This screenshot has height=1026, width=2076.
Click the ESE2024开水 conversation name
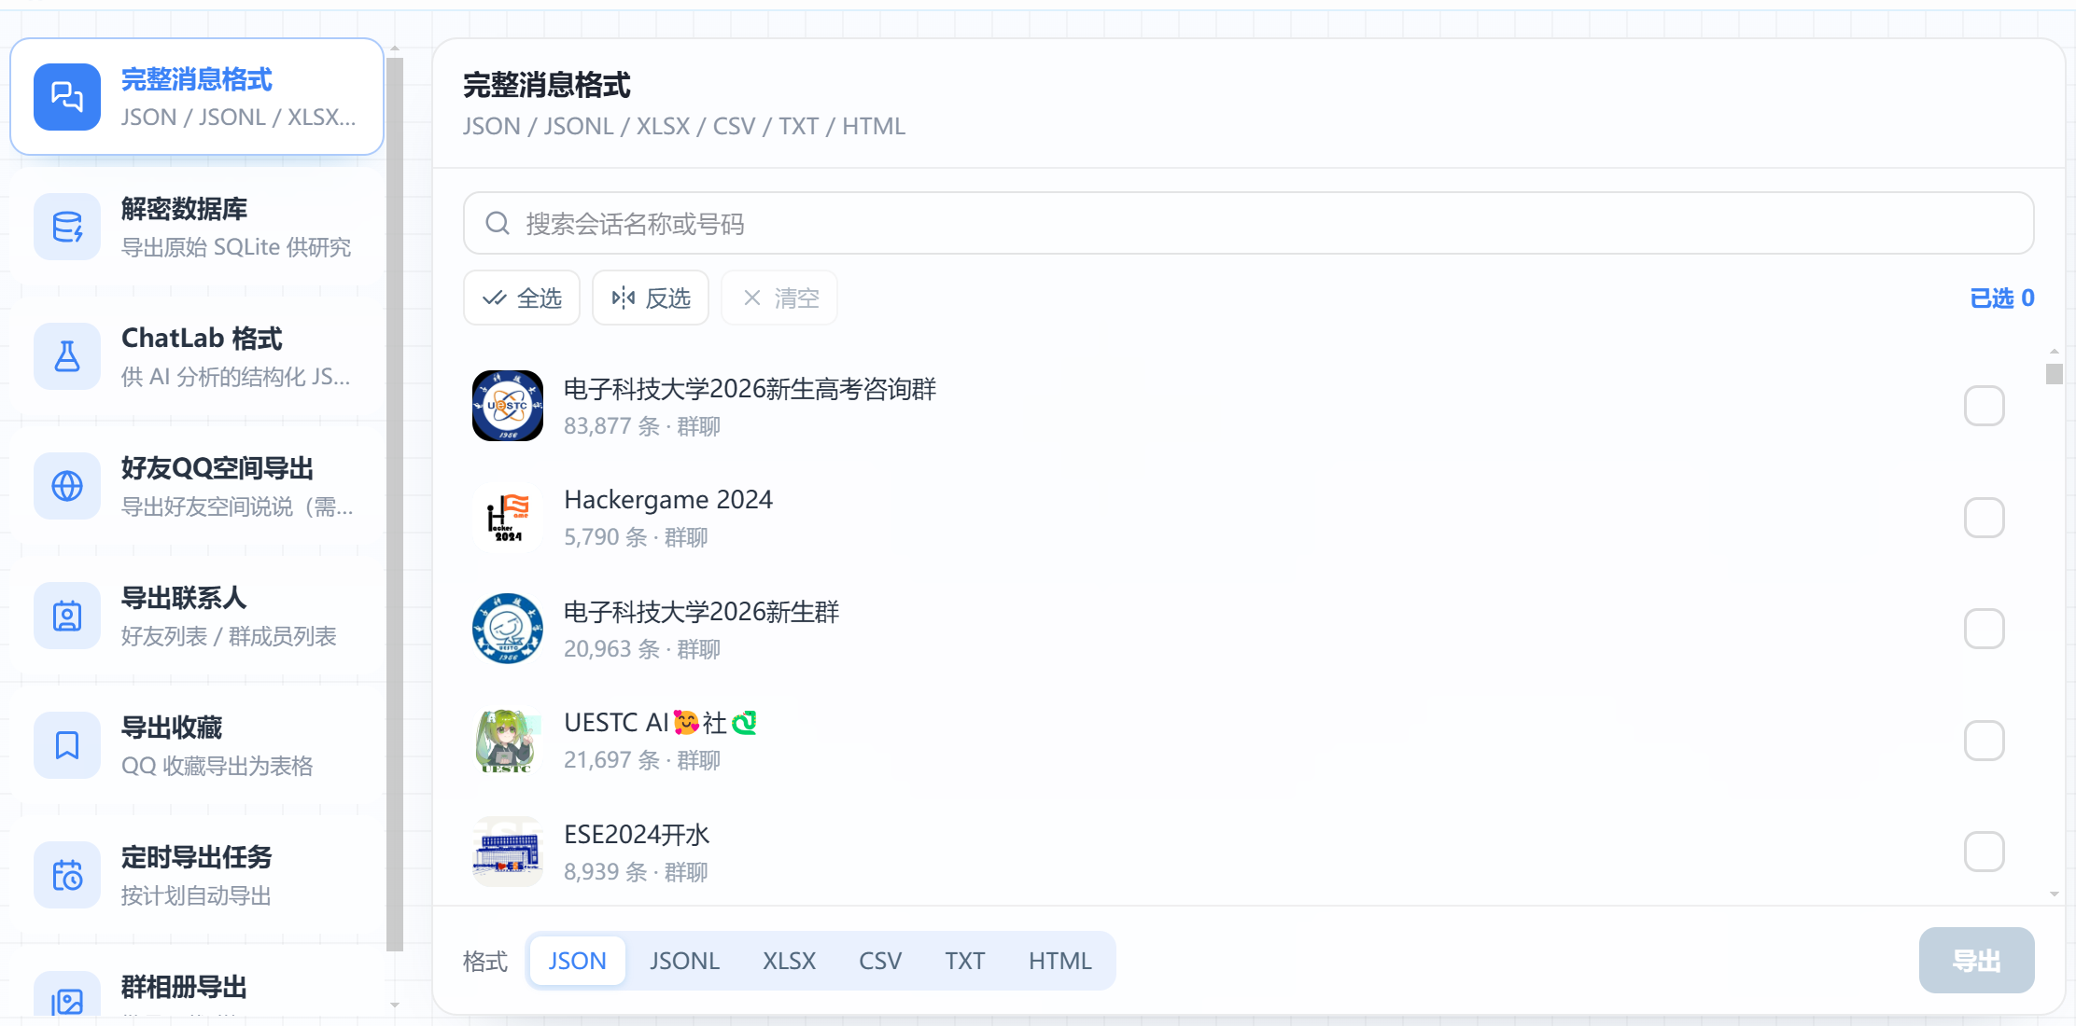[x=637, y=835]
